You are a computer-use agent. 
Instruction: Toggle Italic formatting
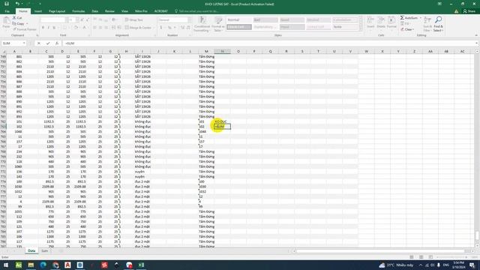point(48,28)
